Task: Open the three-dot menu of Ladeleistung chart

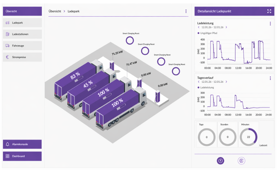Action: pyautogui.click(x=270, y=24)
